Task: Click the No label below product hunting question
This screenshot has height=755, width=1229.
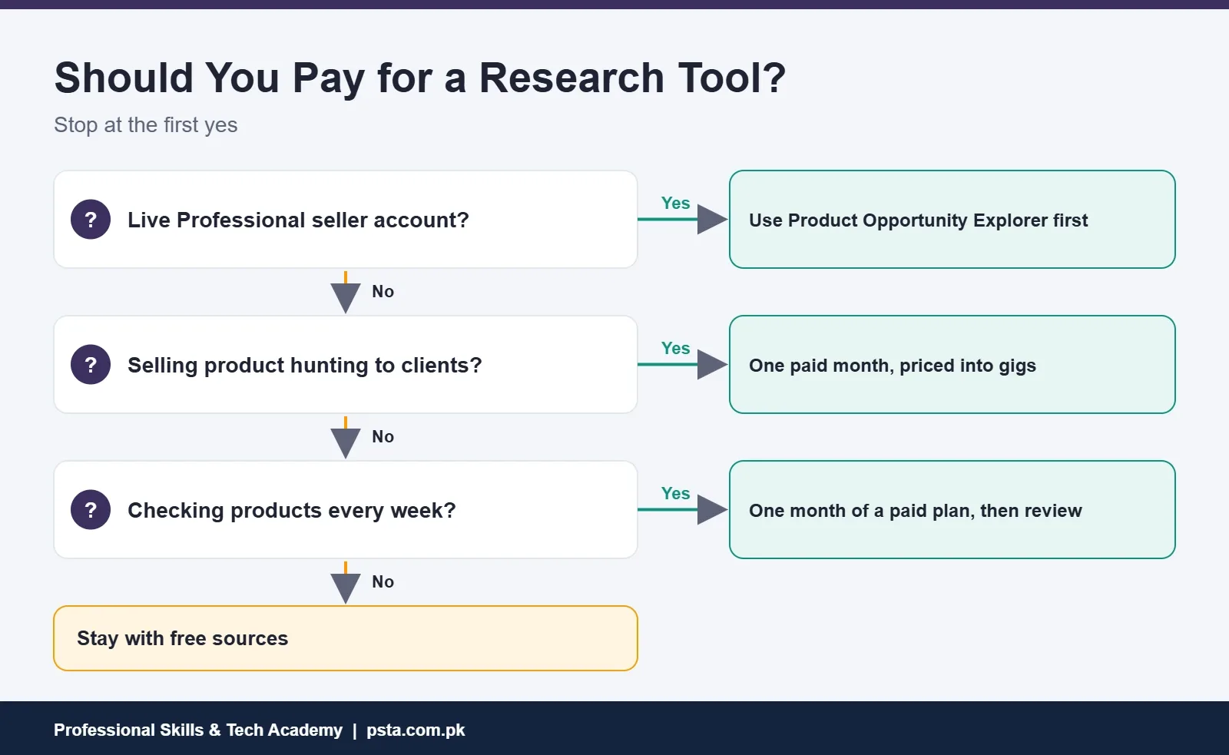Action: click(x=383, y=436)
